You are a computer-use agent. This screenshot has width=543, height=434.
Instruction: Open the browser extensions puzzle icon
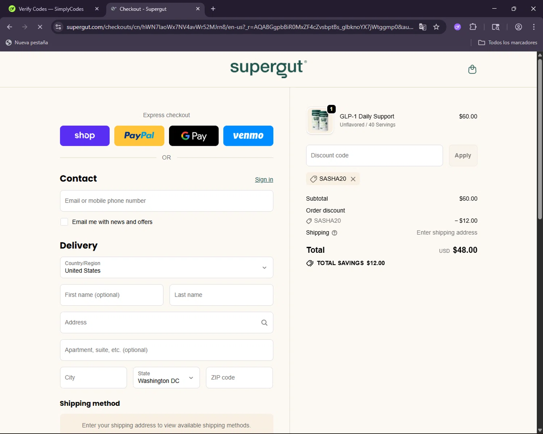click(x=473, y=27)
